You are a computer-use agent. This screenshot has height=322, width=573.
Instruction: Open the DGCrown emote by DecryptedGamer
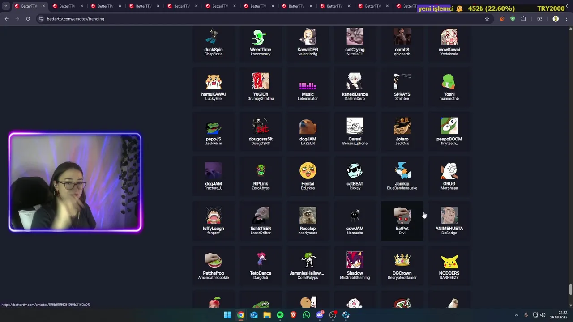[402, 266]
